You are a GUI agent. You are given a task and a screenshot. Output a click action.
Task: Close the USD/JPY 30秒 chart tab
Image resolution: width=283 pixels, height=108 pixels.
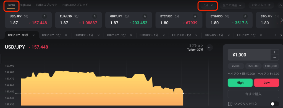[33, 35]
